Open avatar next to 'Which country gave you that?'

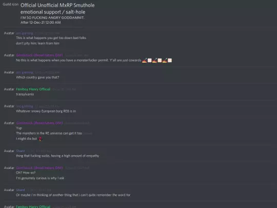tap(9, 72)
